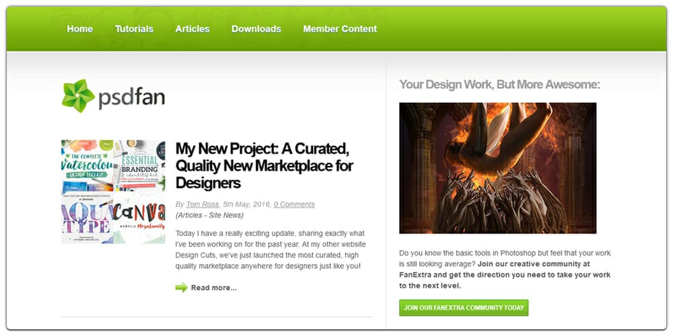This screenshot has width=673, height=336.
Task: Open the article's design bundle thumbnail
Action: click(113, 192)
